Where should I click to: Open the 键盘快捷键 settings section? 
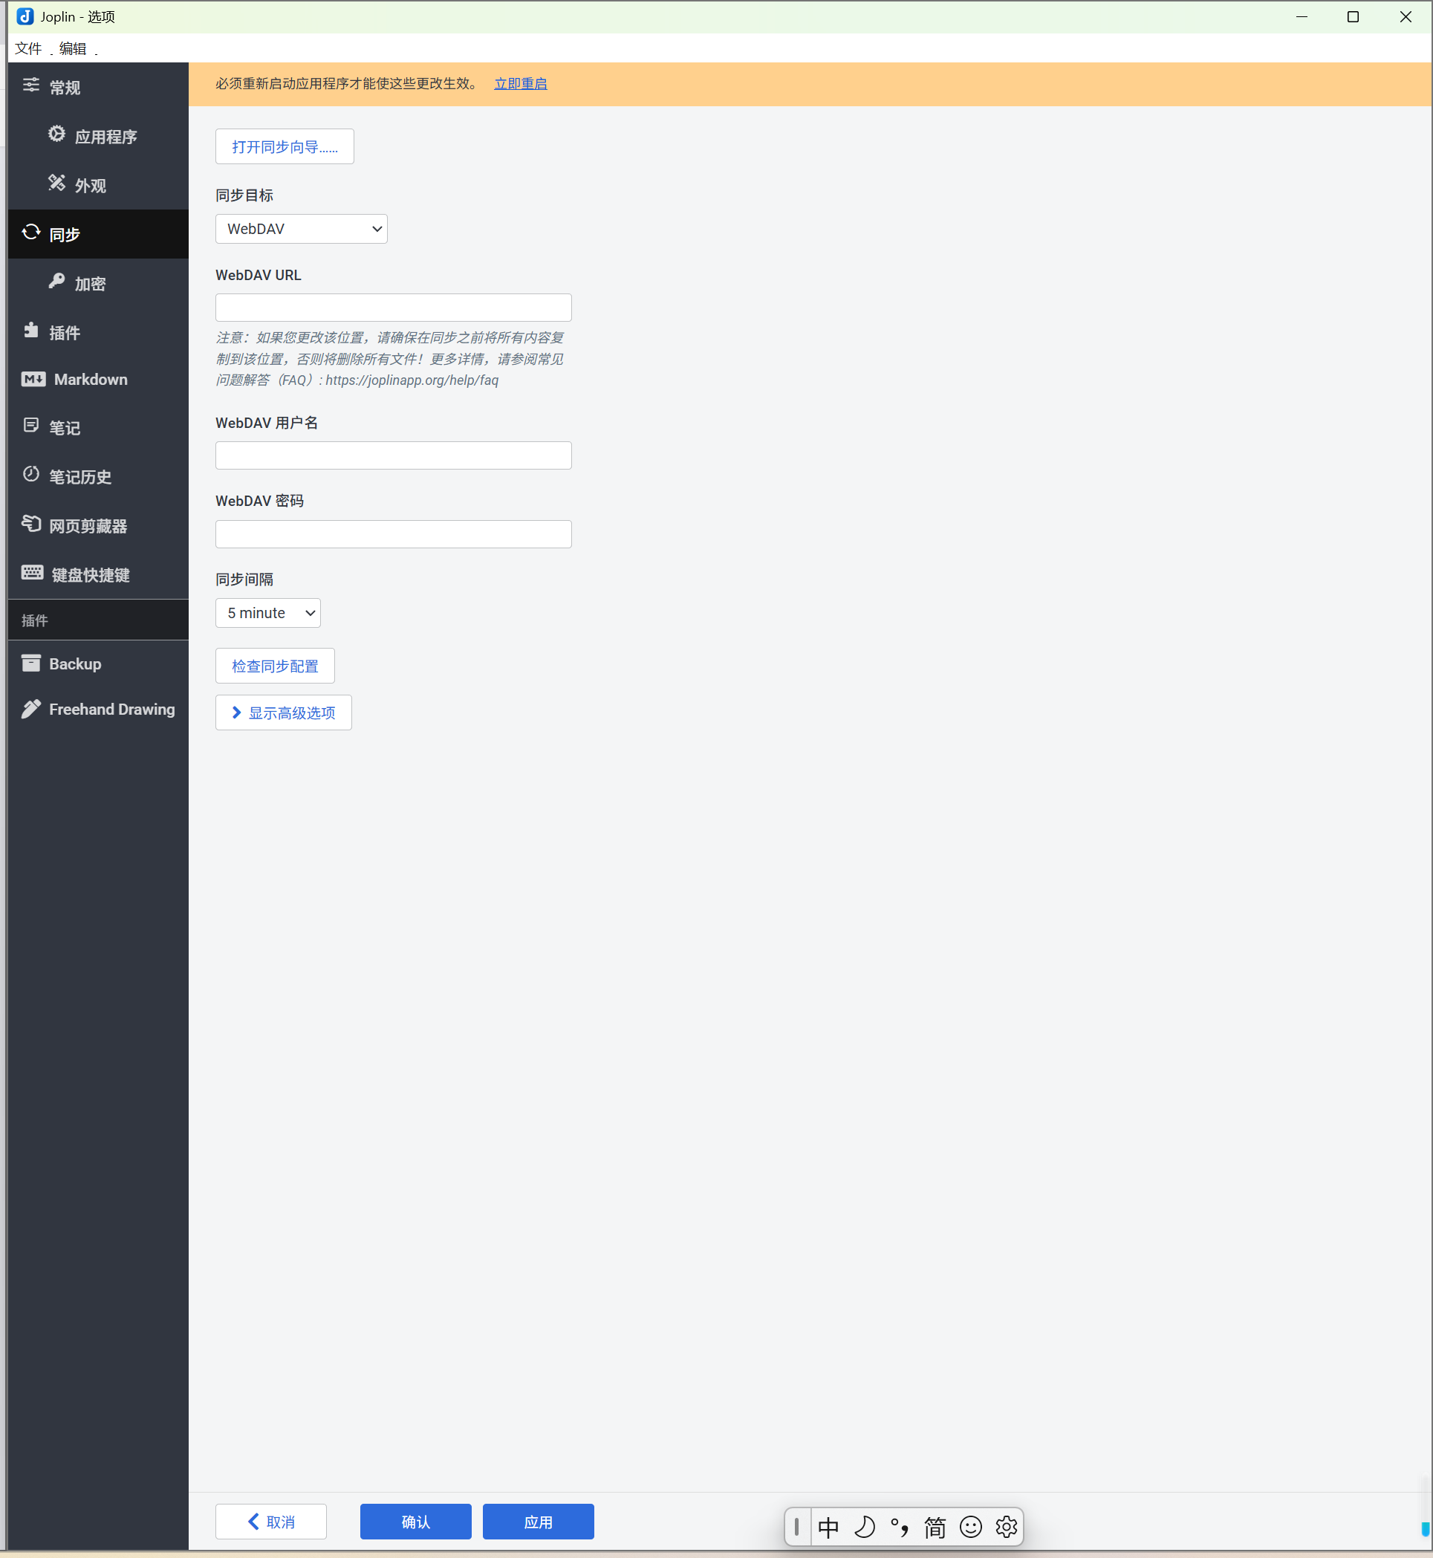click(x=99, y=574)
